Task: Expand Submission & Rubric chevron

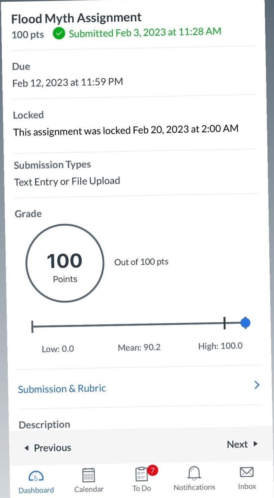Action: (x=256, y=385)
